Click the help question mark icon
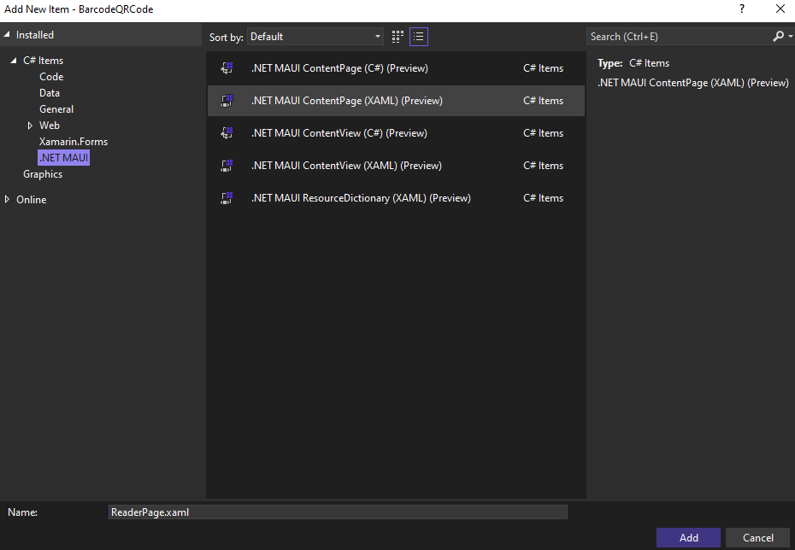The height and width of the screenshot is (550, 795). 741,9
